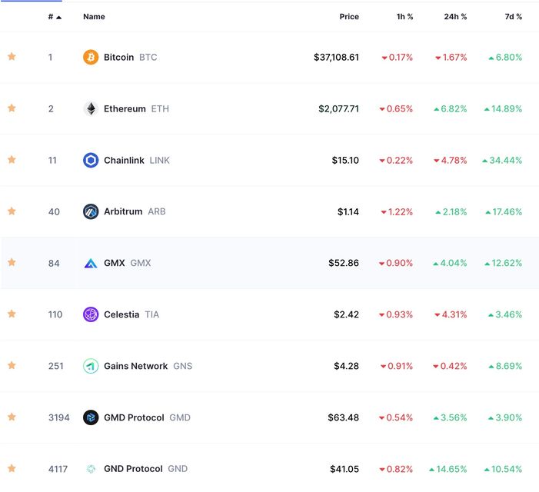Select the Gains Network logo
Screen dimensions: 539x492
point(91,366)
